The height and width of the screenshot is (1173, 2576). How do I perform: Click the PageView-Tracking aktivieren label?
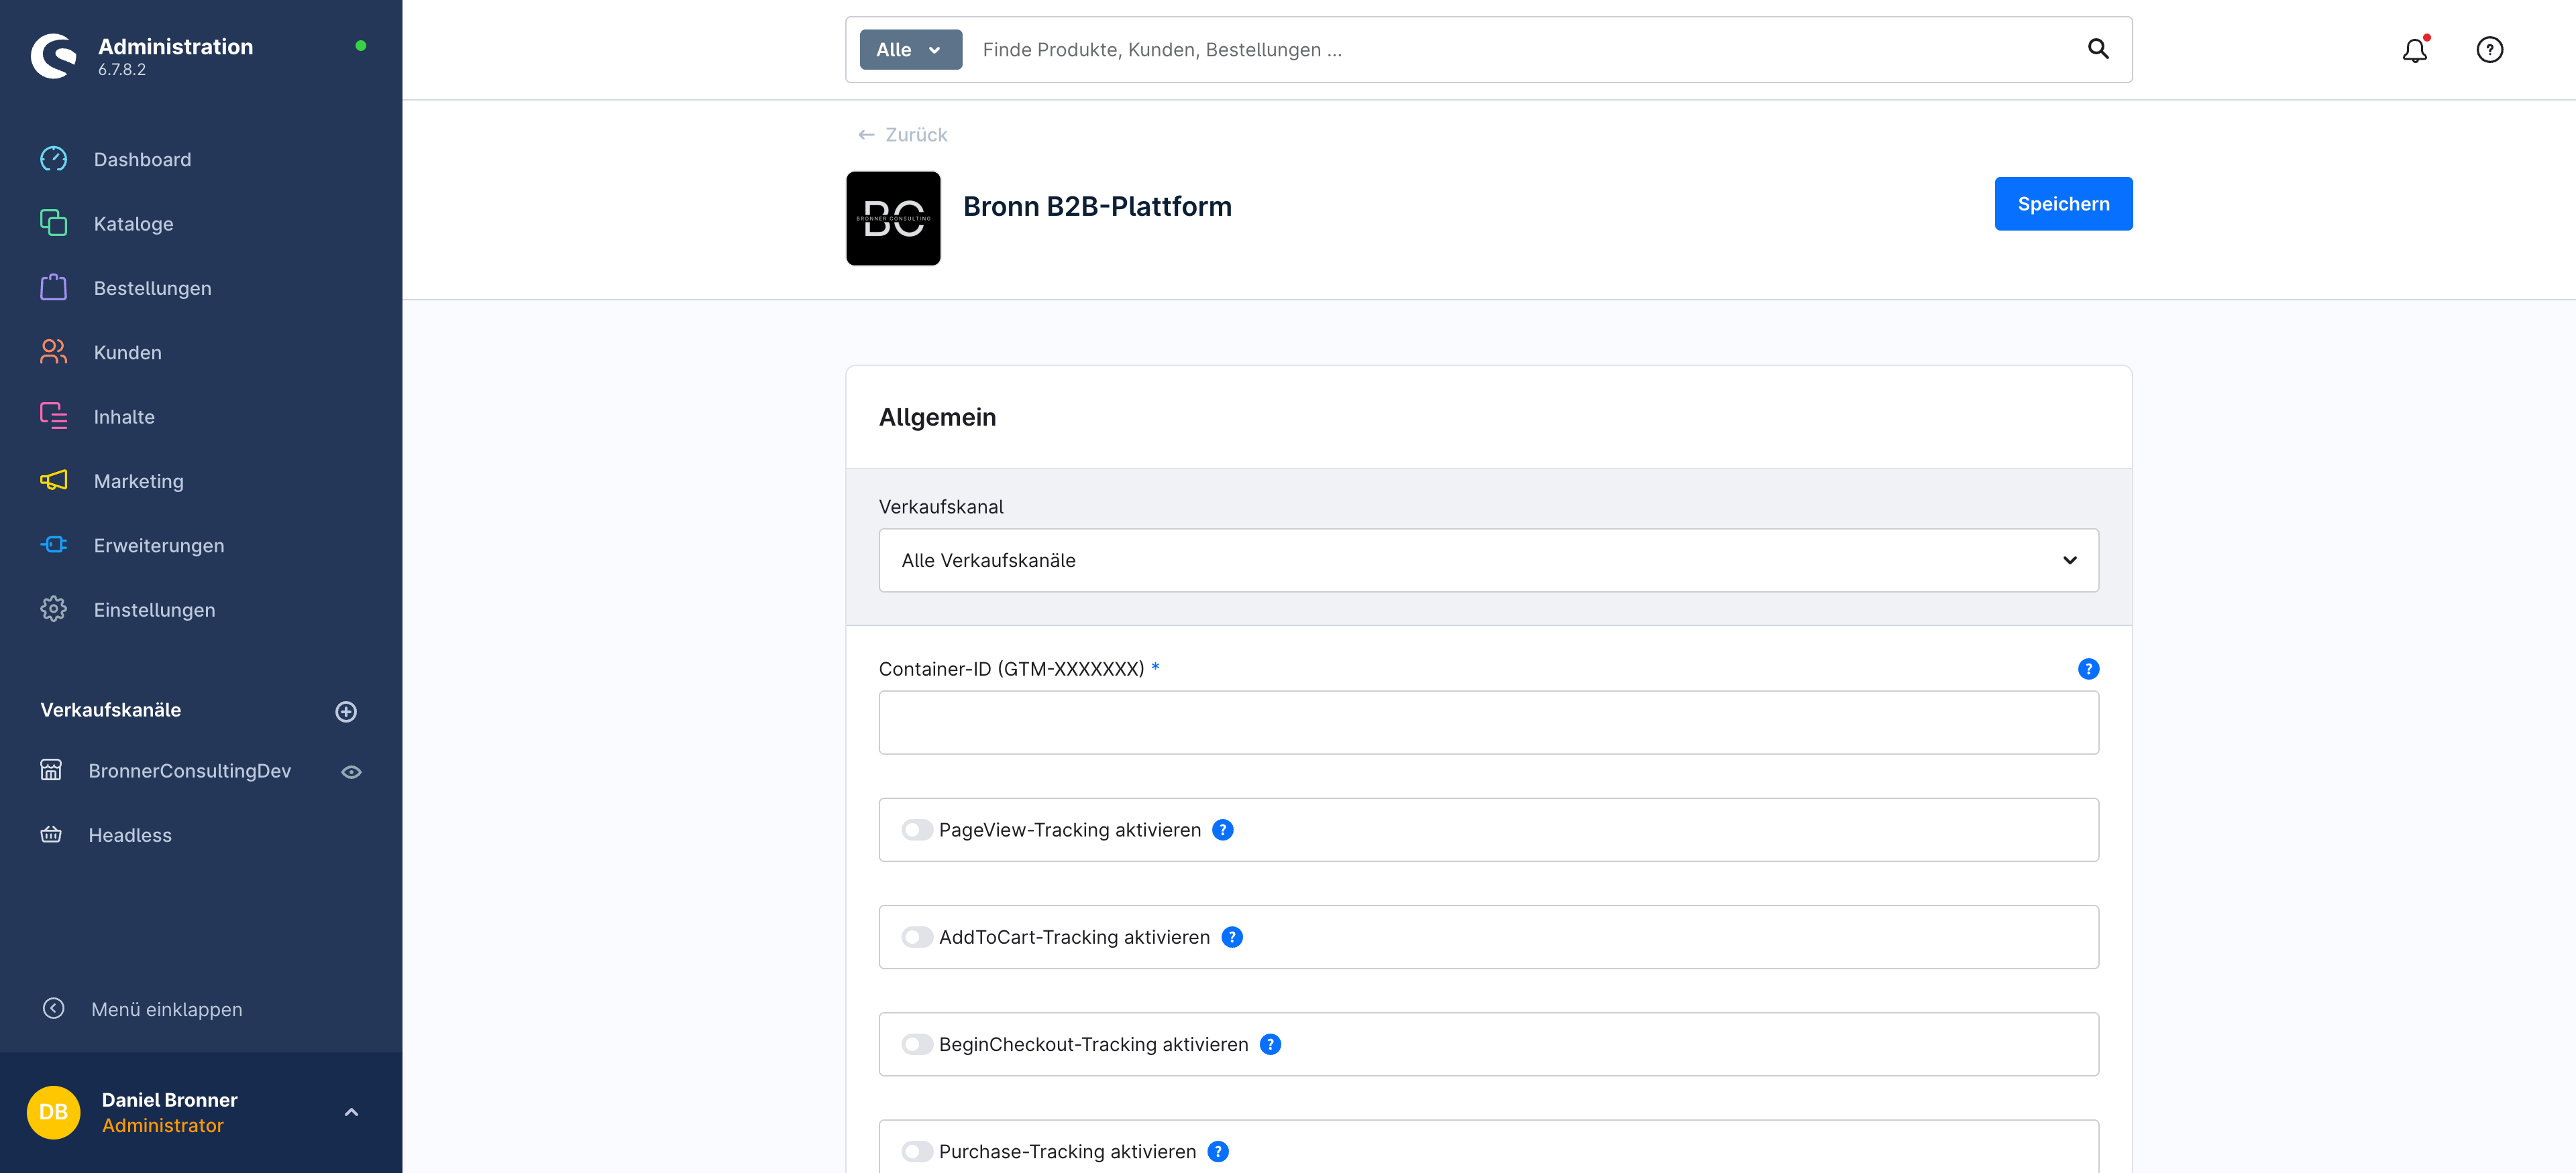tap(1070, 830)
